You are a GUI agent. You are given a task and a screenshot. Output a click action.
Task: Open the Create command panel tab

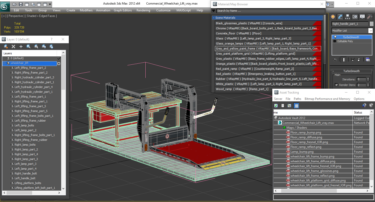tap(333, 17)
